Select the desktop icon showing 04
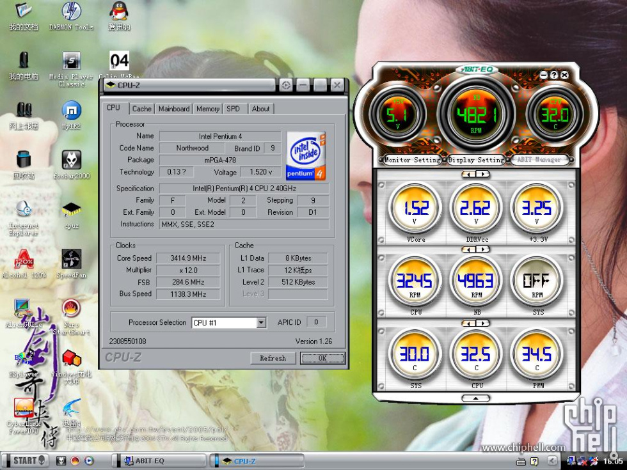627x470 pixels. point(119,61)
